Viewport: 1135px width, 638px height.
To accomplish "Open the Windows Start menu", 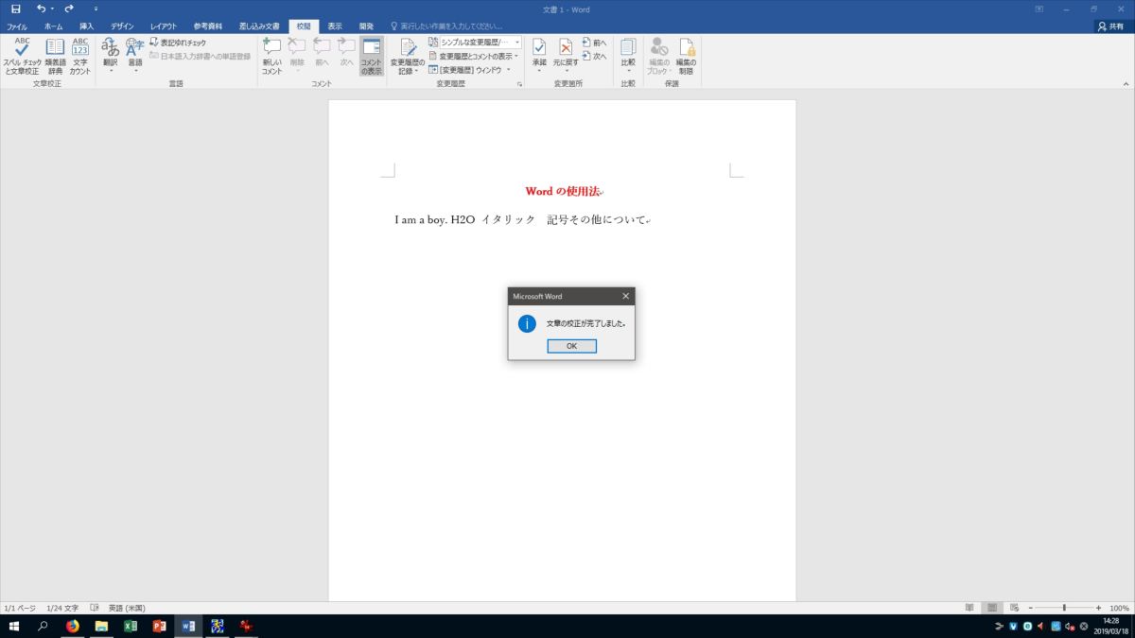I will (15, 626).
